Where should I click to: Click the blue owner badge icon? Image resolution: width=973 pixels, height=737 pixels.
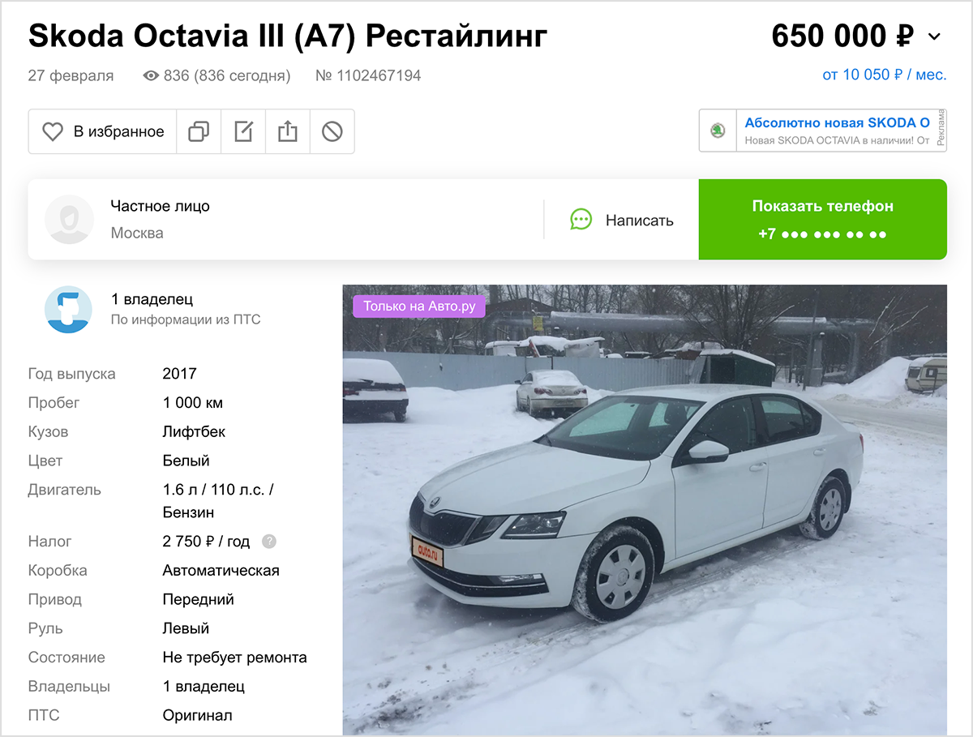click(69, 309)
